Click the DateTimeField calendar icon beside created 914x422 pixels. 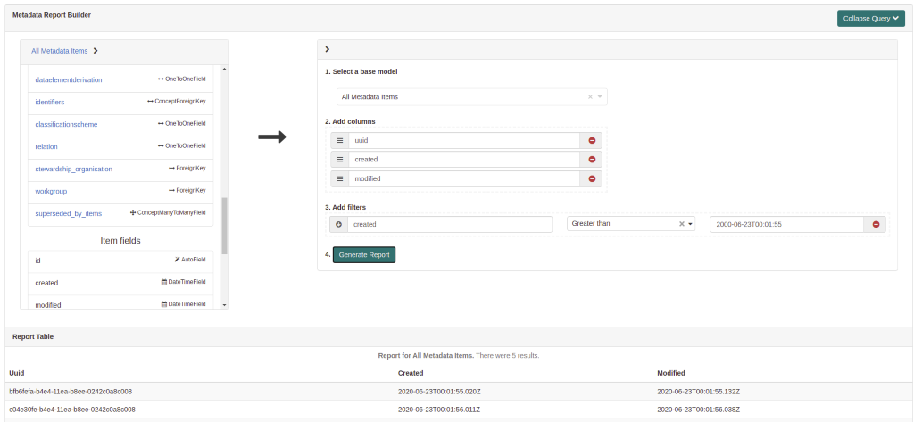coord(164,282)
